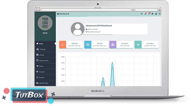
Task: Open the announcements megaphone icon
Action: click(x=142, y=14)
